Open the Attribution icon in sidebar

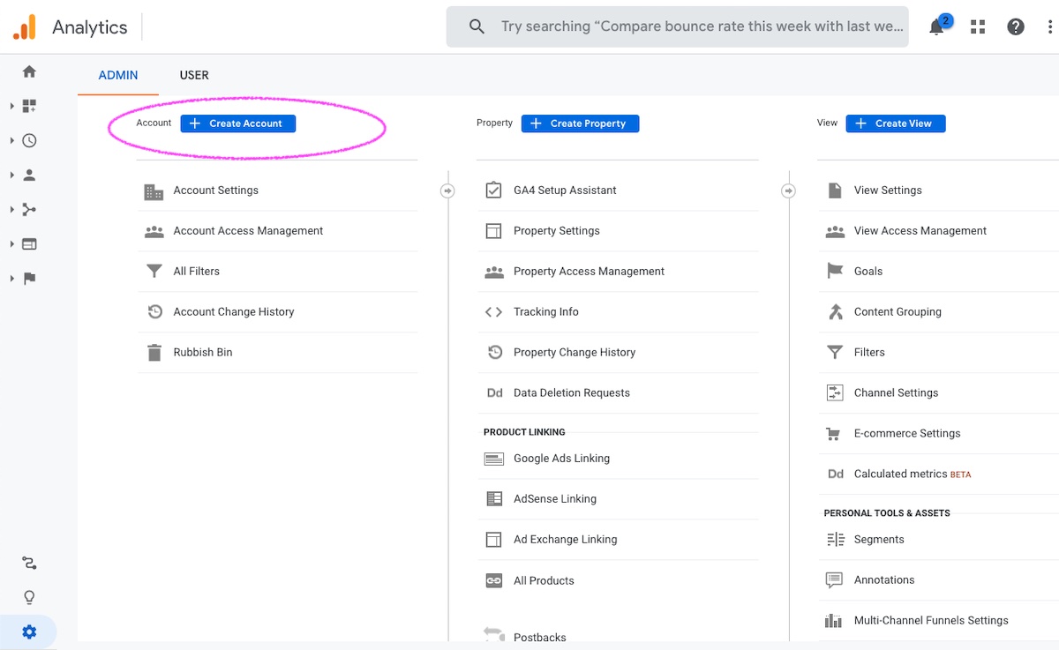click(29, 564)
